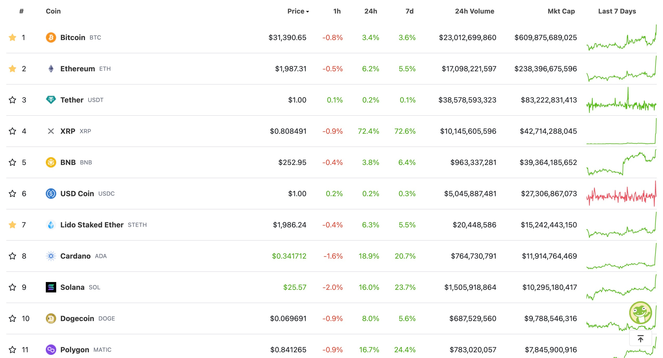Click the Tether coin logo

(51, 100)
